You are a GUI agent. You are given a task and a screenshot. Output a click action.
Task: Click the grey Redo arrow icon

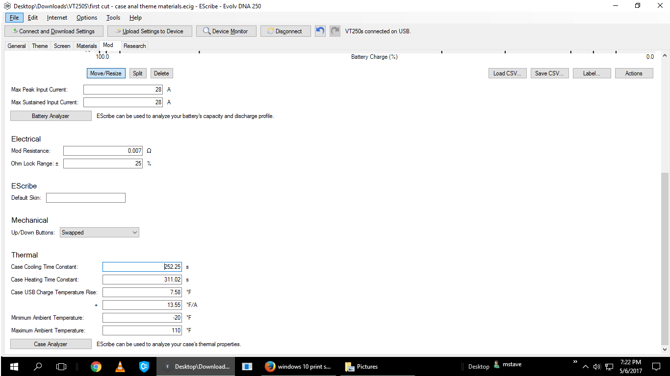tap(335, 31)
